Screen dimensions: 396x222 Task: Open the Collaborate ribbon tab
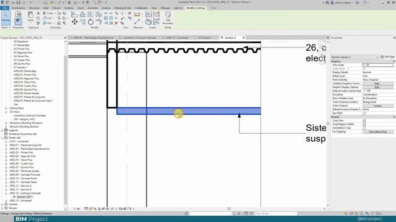pos(141,8)
